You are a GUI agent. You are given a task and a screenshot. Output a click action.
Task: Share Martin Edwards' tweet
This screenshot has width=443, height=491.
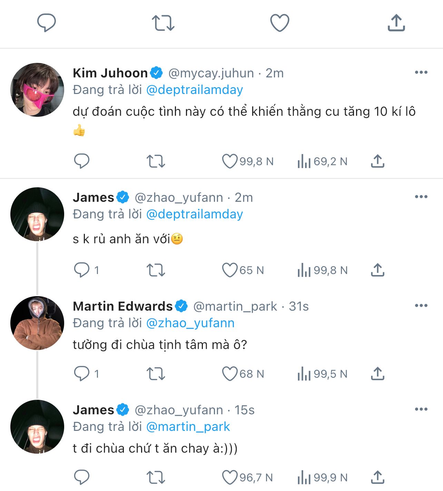(x=377, y=374)
